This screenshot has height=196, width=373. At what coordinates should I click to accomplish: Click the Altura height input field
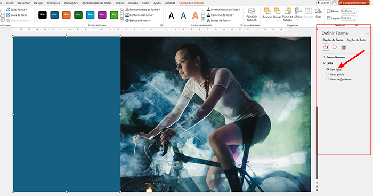coord(348,11)
